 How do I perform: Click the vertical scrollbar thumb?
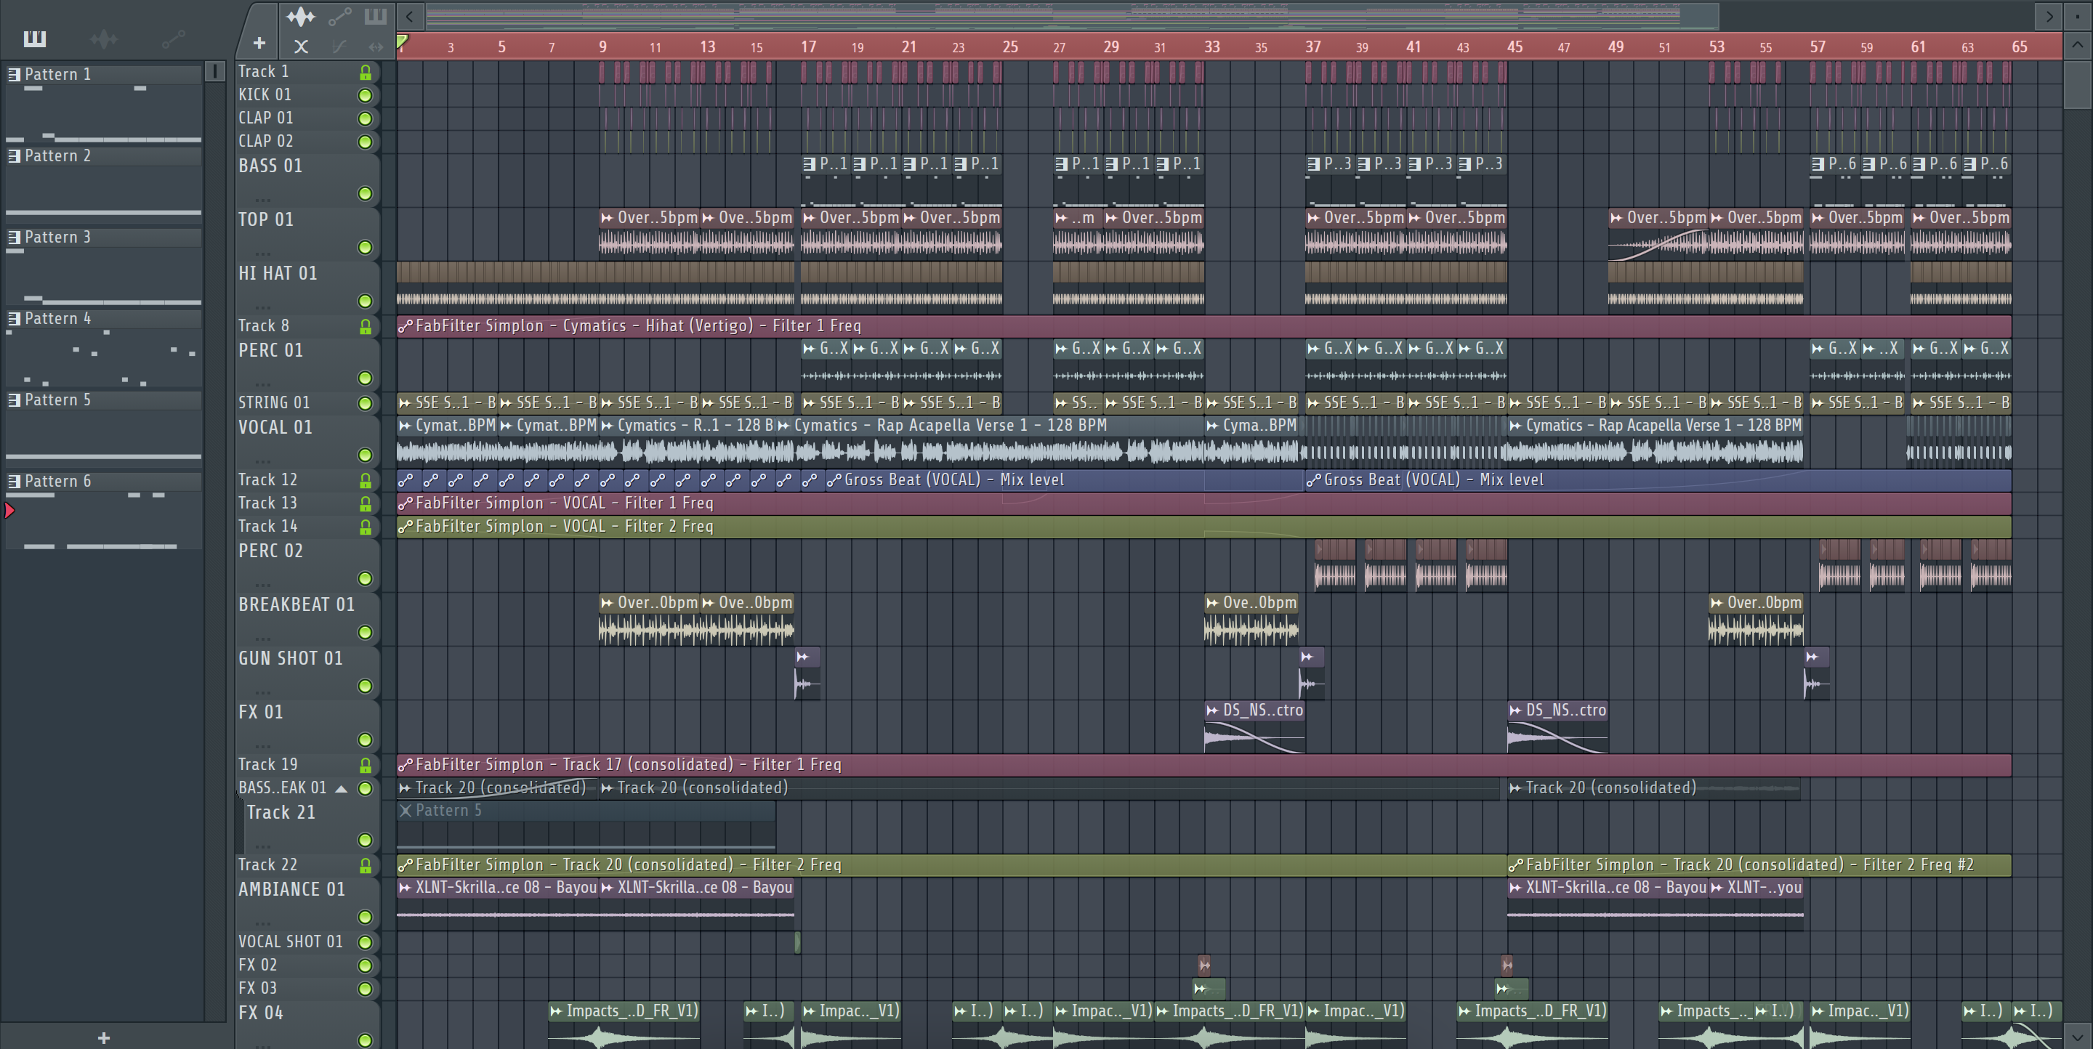tap(2078, 85)
